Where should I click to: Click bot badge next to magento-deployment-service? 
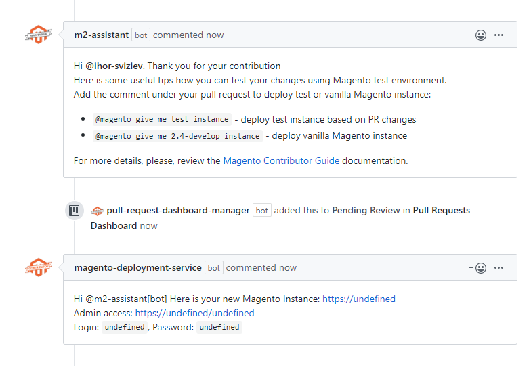214,268
